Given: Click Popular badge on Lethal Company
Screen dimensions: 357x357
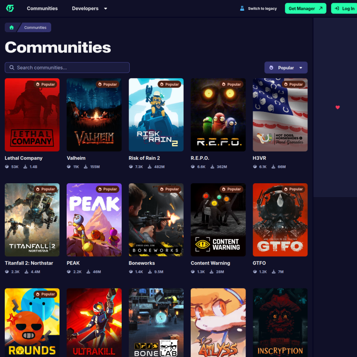Looking at the screenshot, I should tap(46, 84).
